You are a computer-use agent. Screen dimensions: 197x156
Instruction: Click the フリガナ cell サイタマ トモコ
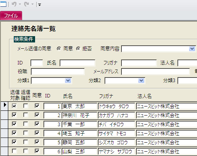coord(117,133)
